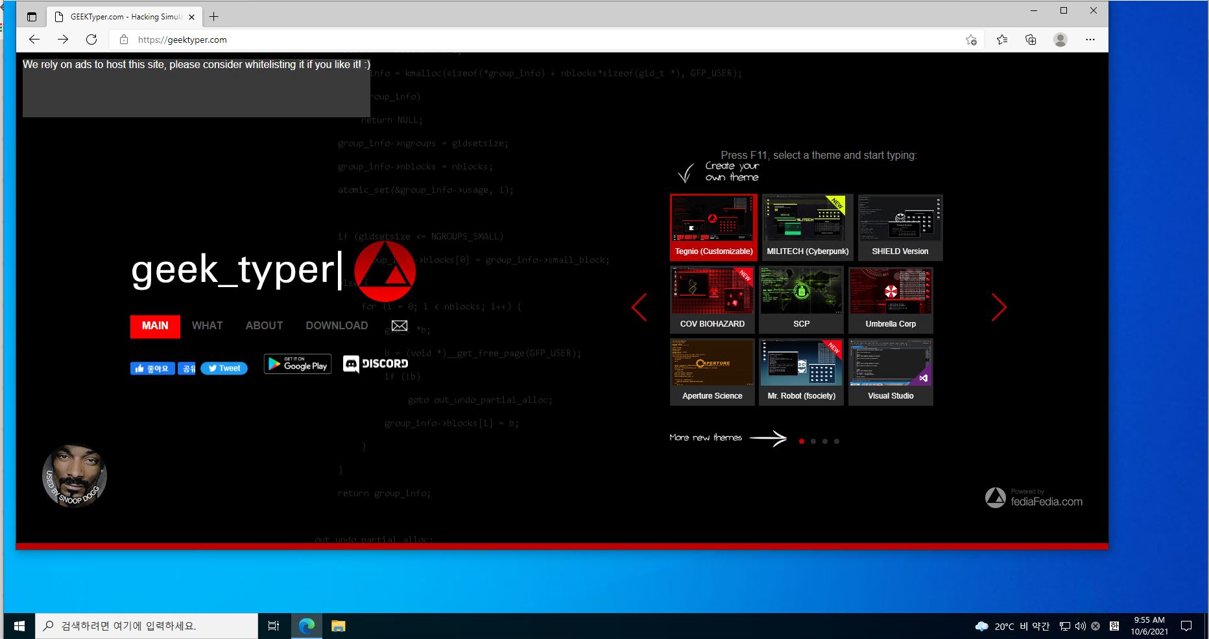
Task: Select the first red theme page dot
Action: tap(802, 441)
